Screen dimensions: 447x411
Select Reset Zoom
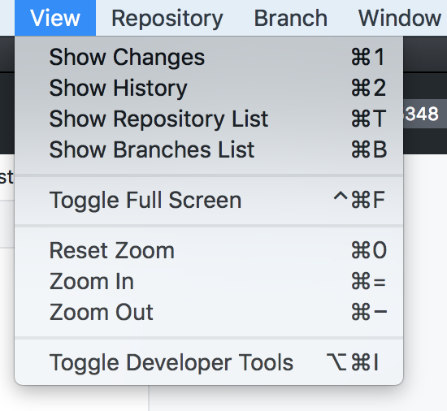[209, 251]
